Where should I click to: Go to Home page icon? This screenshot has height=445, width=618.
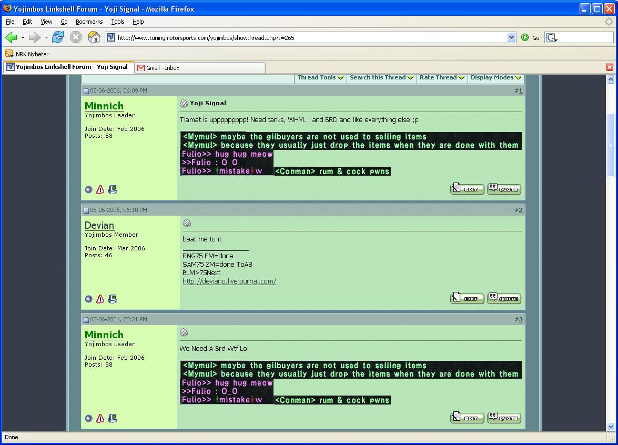pyautogui.click(x=94, y=37)
